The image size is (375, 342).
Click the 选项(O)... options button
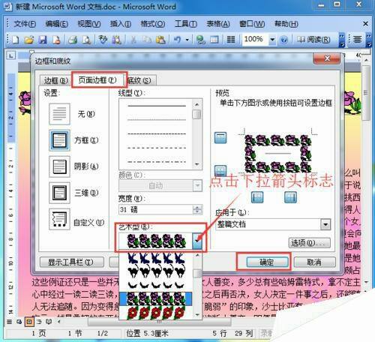tap(310, 243)
